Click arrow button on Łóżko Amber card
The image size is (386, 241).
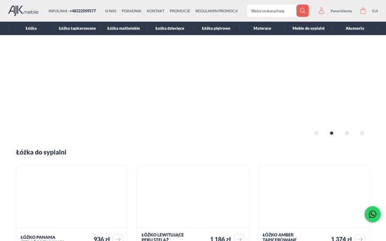(360, 238)
